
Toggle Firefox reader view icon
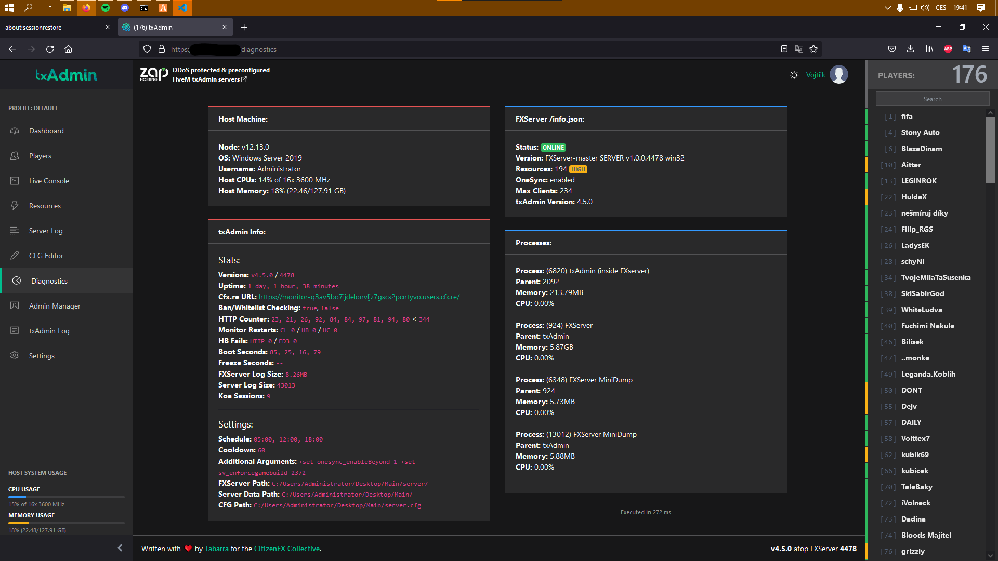(x=784, y=49)
